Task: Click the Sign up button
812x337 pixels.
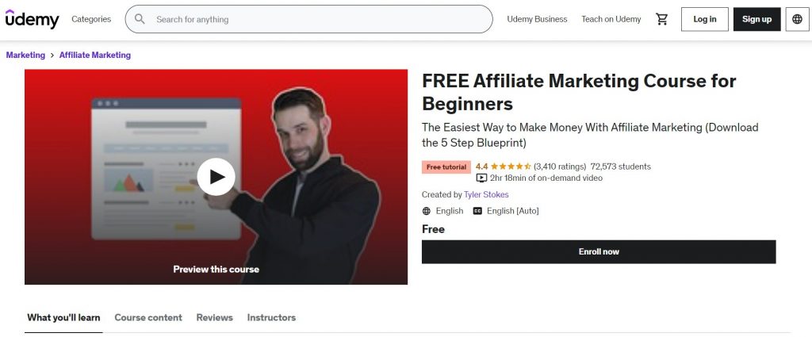Action: 756,19
